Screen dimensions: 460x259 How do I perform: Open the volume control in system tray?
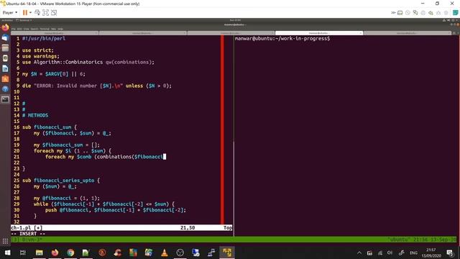coord(390,253)
